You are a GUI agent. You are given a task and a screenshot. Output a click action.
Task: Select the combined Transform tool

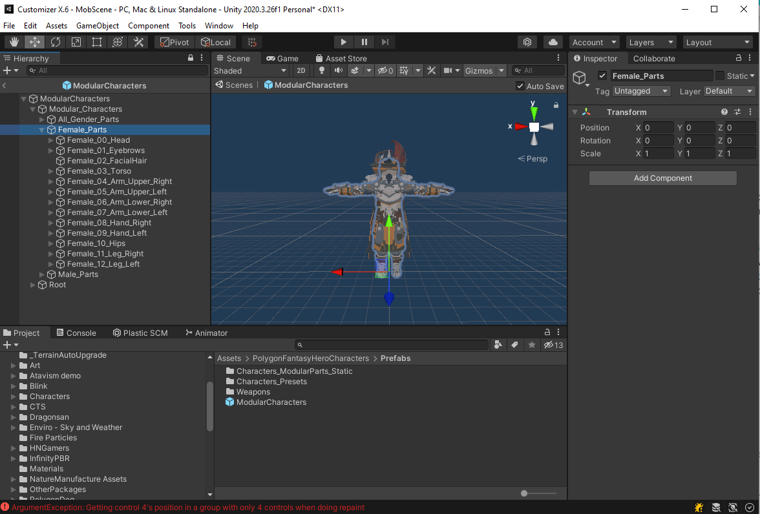point(118,42)
